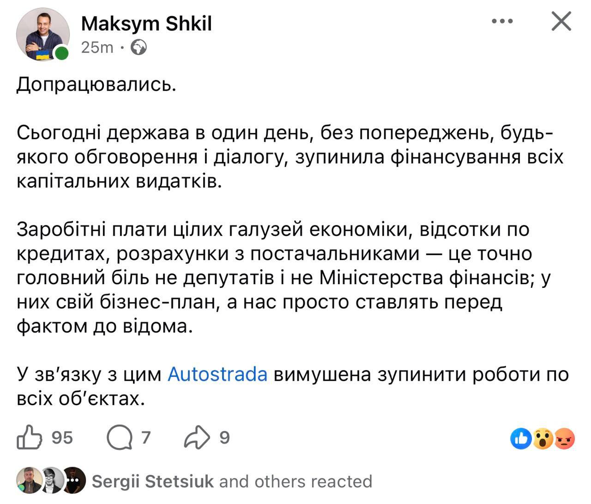The height and width of the screenshot is (504, 591).
Task: Close the post with X icon
Action: tap(561, 21)
